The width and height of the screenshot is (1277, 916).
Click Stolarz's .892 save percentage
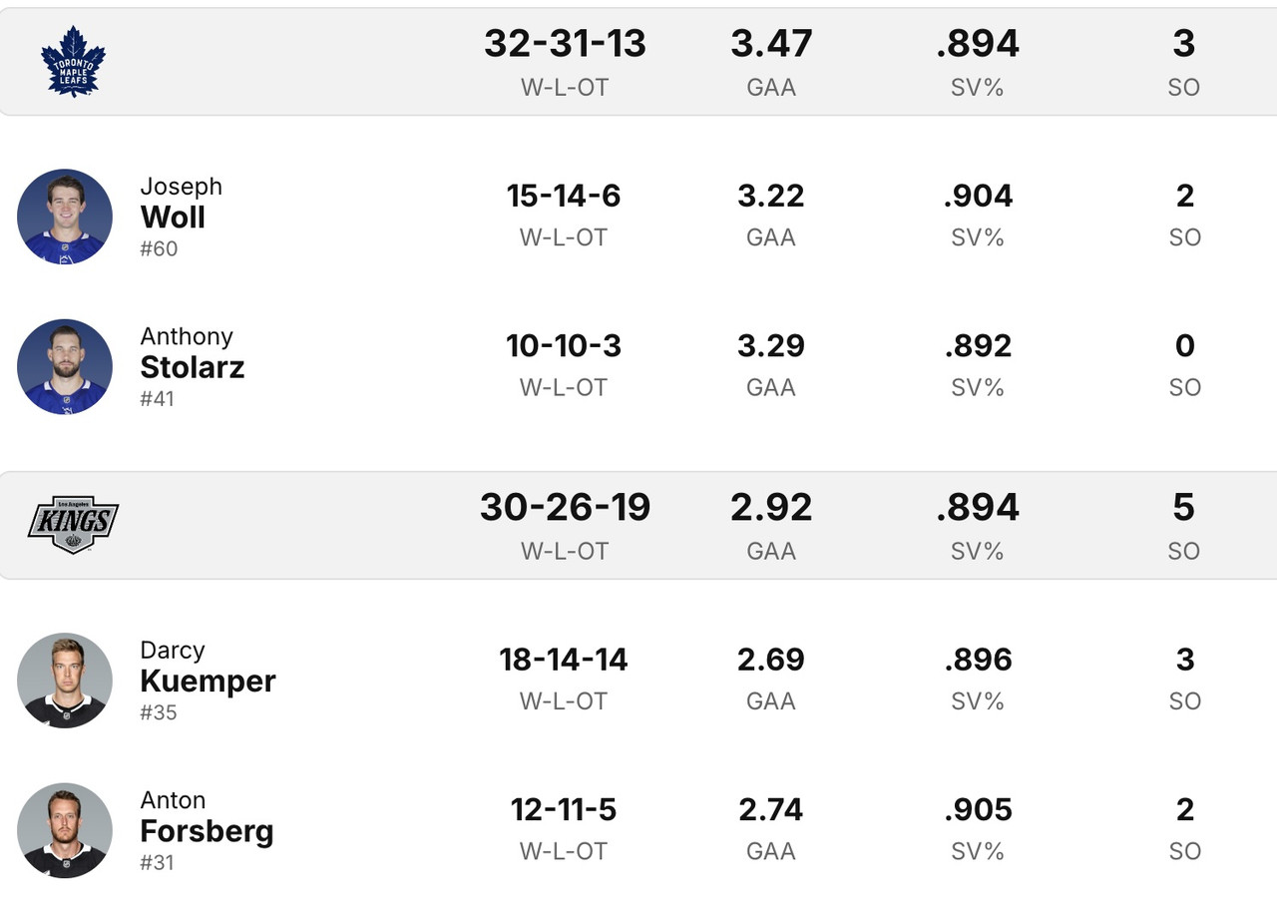(x=978, y=346)
